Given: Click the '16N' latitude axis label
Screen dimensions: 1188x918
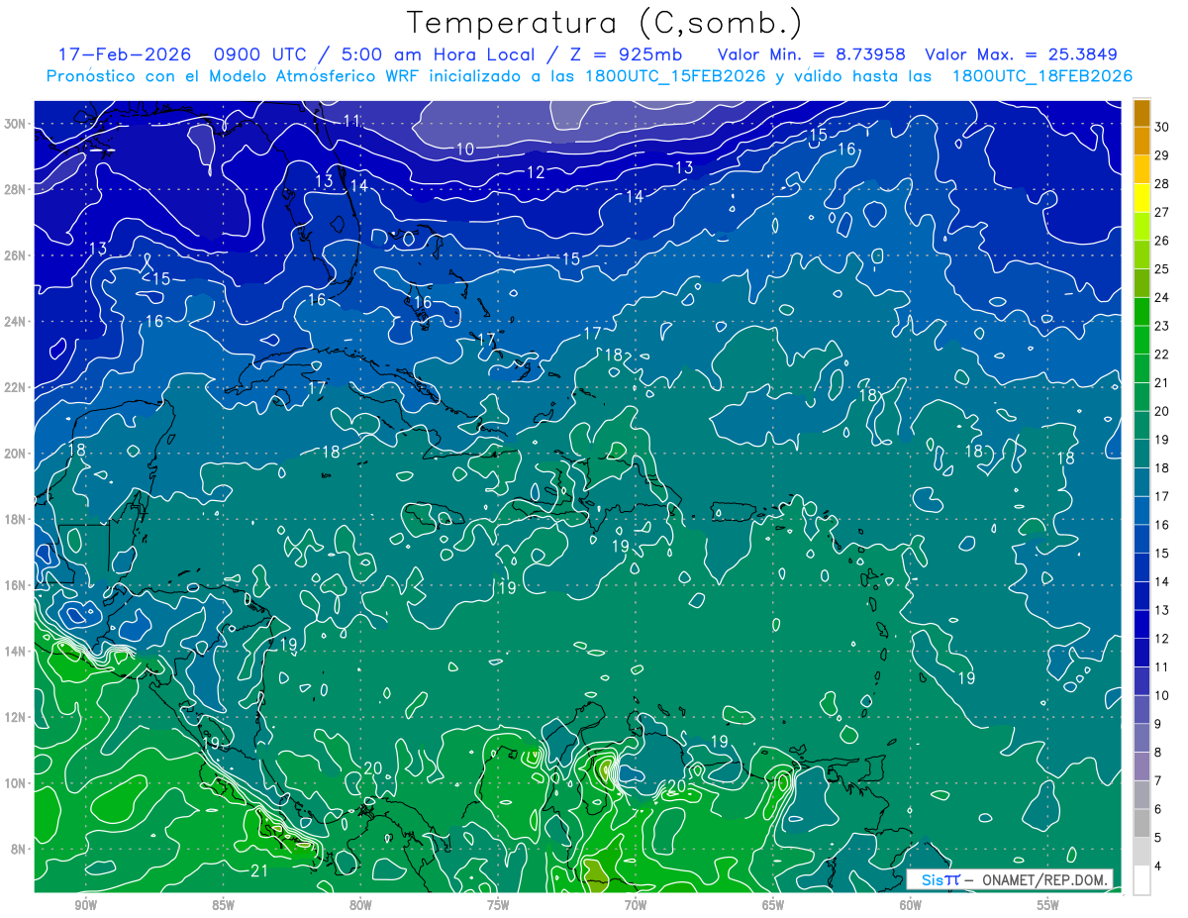Looking at the screenshot, I should tap(16, 585).
